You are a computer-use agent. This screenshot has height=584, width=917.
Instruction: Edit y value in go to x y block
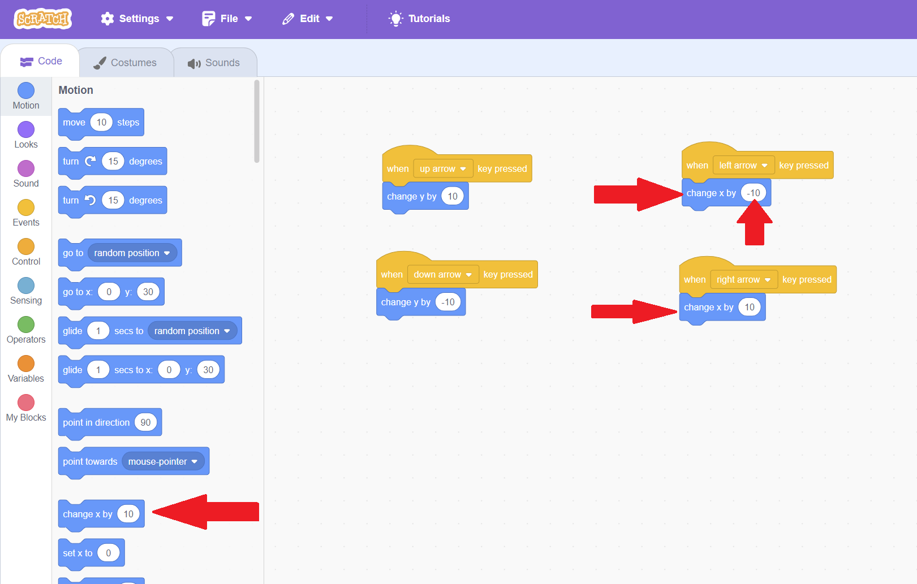pos(148,292)
